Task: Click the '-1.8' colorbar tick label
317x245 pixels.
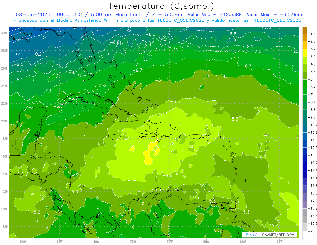Action: [313, 34]
